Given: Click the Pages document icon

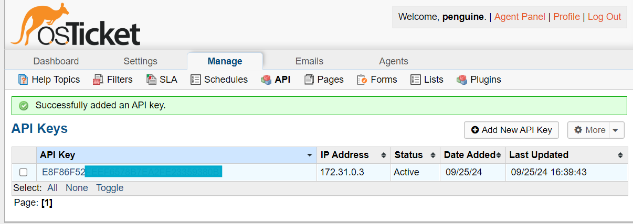Looking at the screenshot, I should coord(309,80).
